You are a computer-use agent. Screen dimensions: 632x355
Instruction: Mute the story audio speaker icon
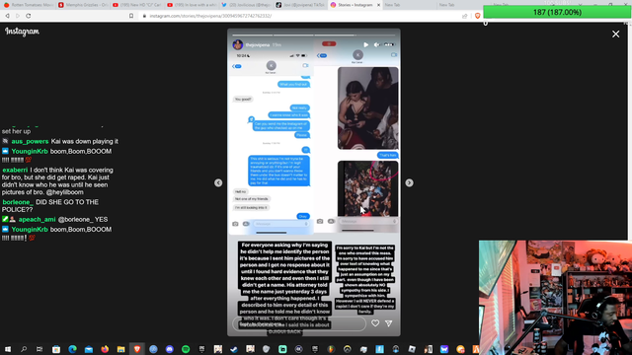(376, 44)
